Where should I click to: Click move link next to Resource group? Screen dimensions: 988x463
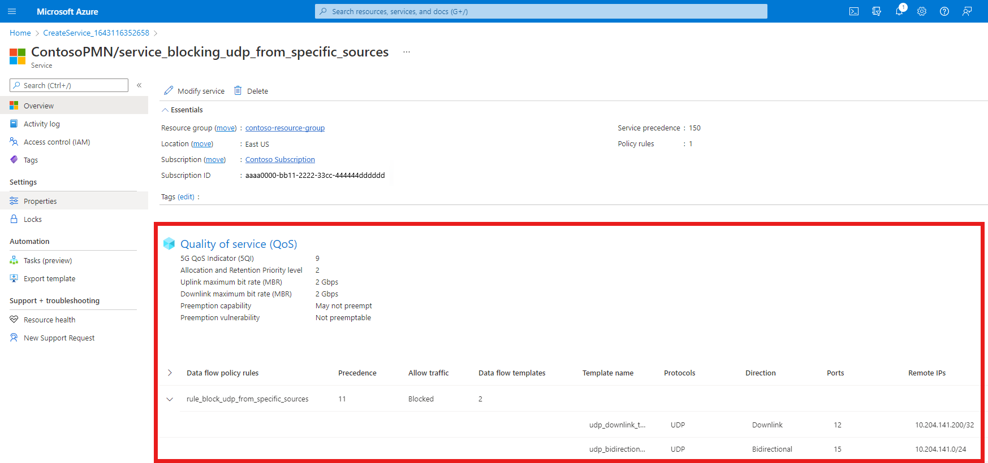pos(226,128)
